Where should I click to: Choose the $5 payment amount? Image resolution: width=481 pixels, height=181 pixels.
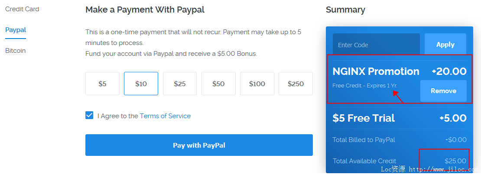tap(102, 84)
